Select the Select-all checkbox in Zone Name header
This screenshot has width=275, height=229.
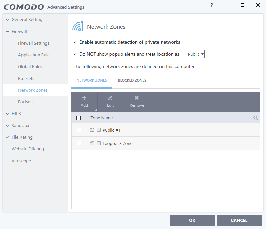coord(79,118)
